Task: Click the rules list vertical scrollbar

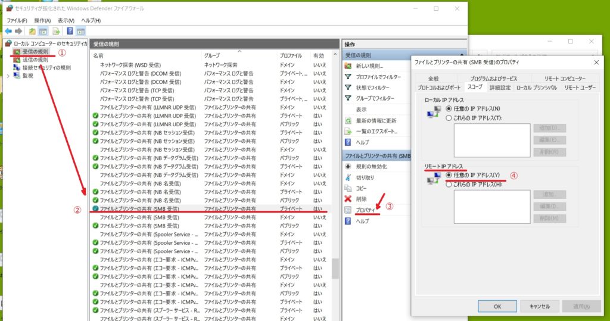Action: tap(335, 268)
